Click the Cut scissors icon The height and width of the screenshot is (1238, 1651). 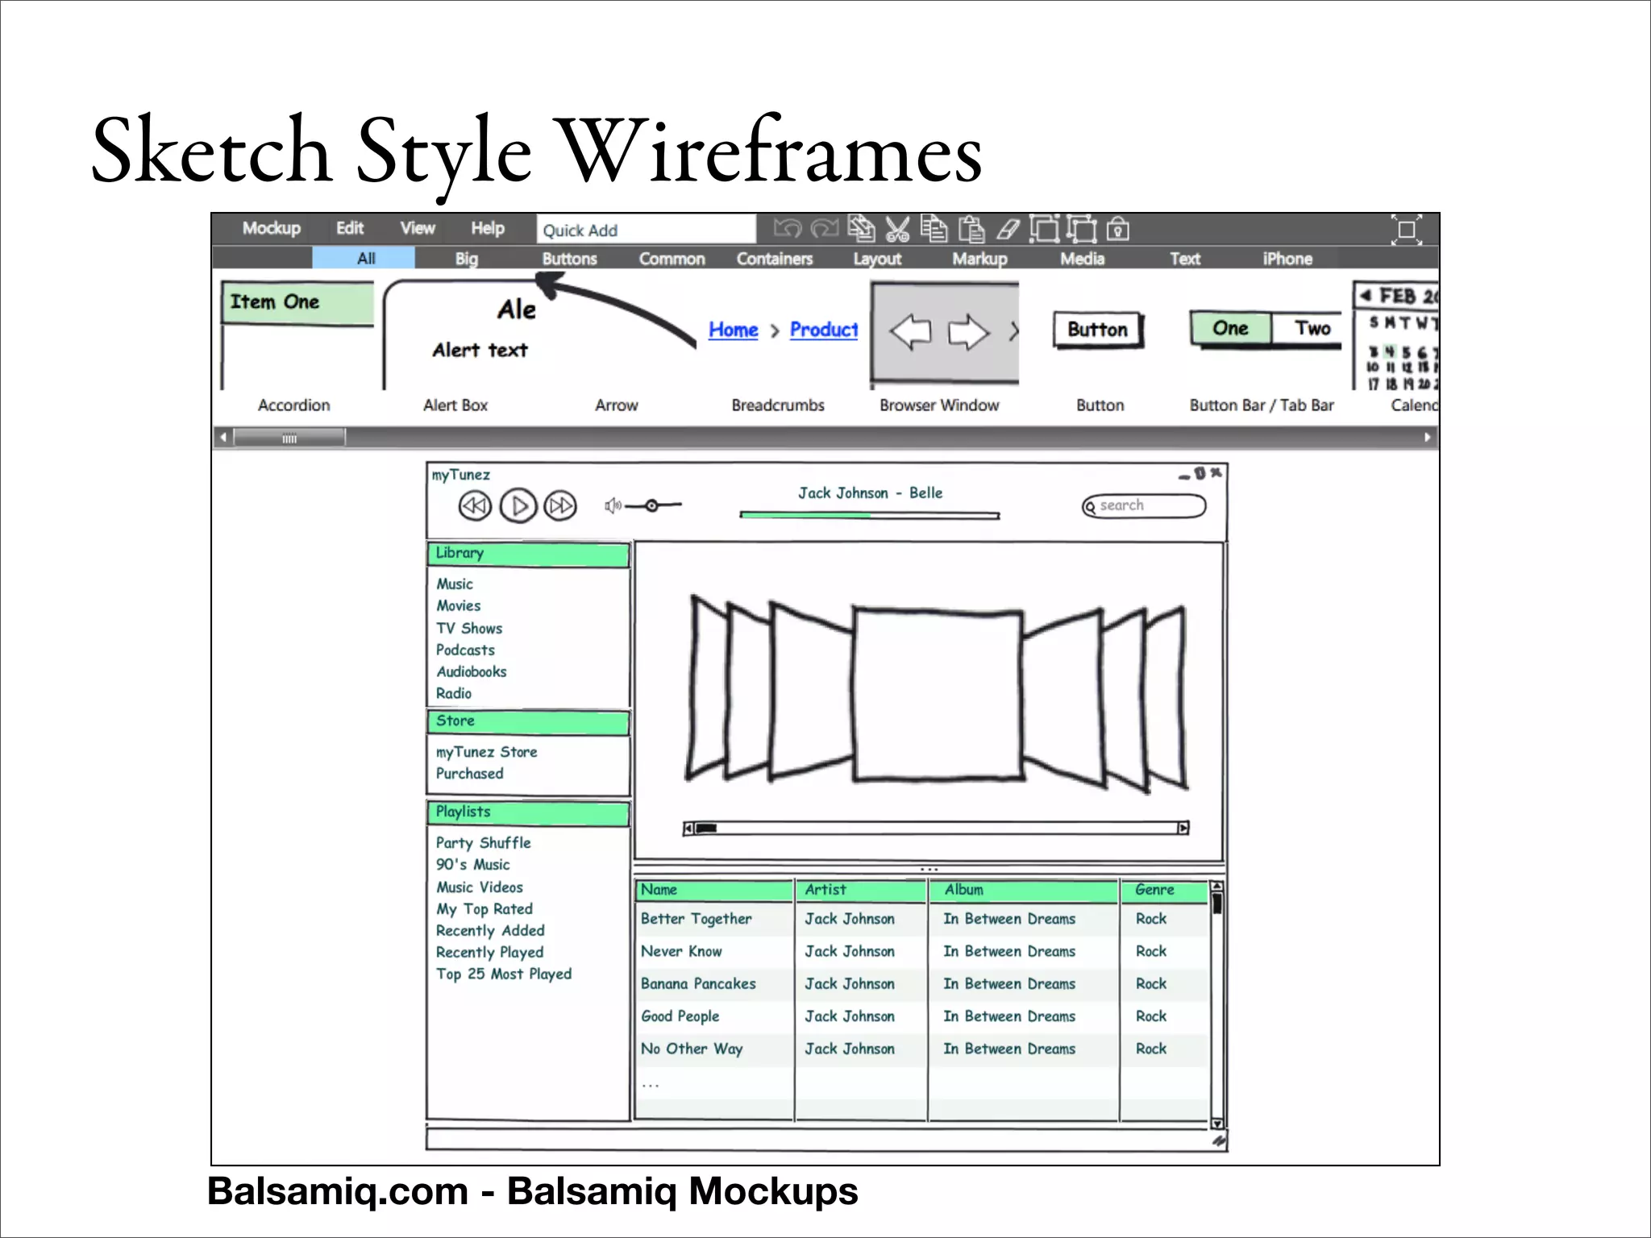[897, 230]
